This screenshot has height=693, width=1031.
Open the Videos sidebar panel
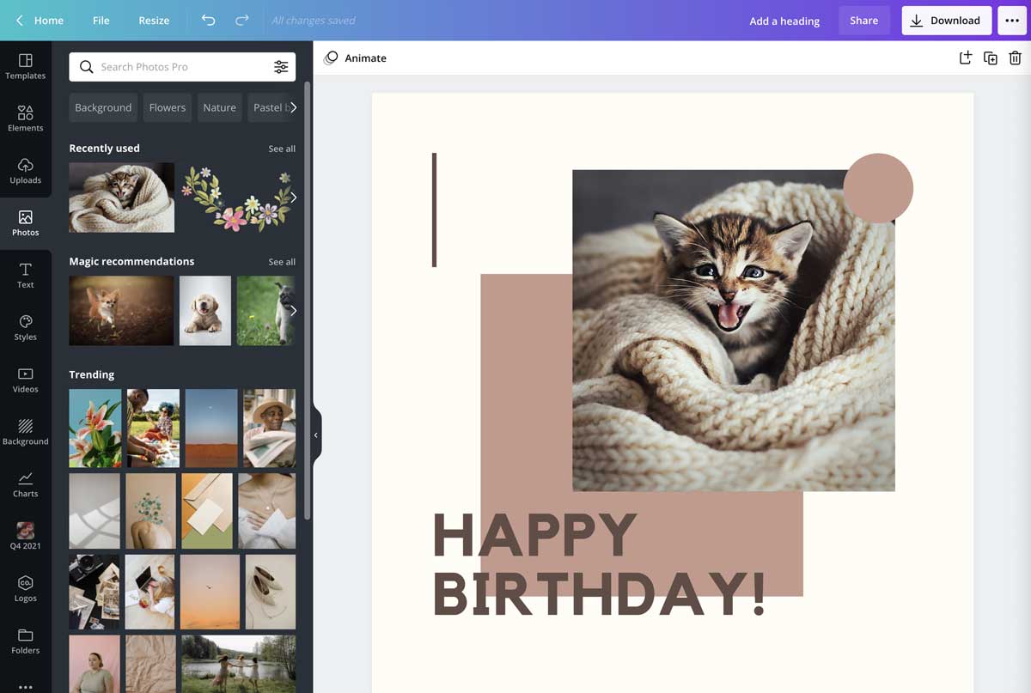click(x=25, y=380)
